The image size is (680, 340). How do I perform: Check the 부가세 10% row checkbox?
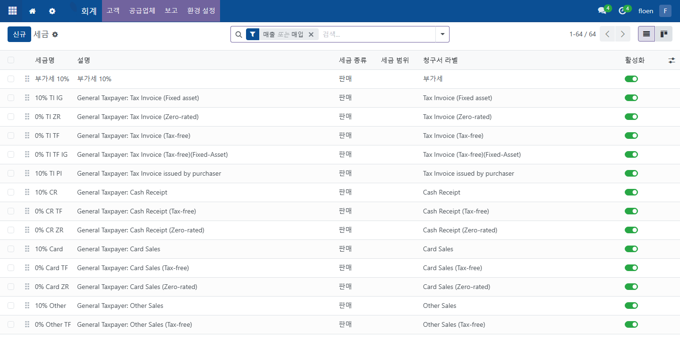[x=11, y=79]
